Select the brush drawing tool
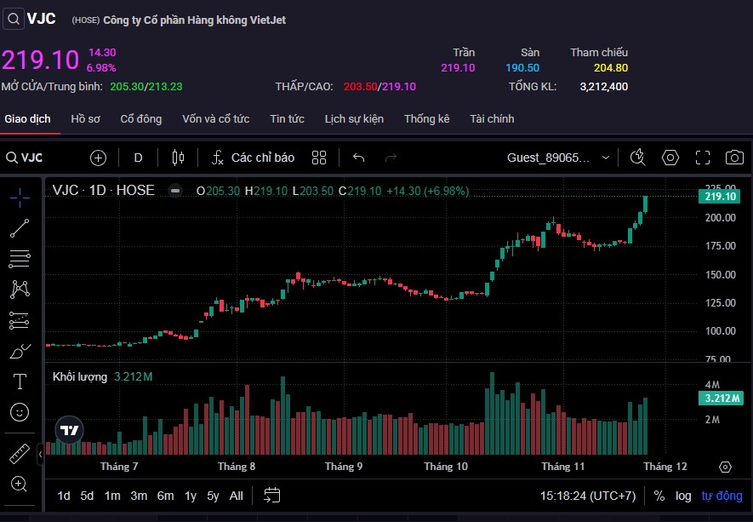The height and width of the screenshot is (522, 753). click(20, 351)
